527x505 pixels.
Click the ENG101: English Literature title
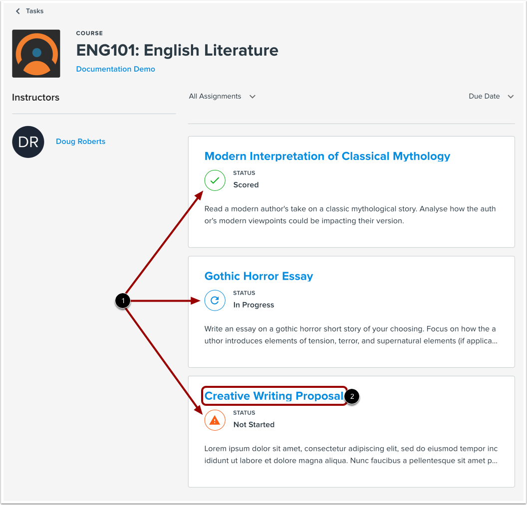(177, 50)
